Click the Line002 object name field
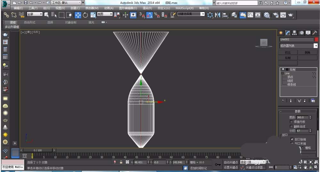The height and width of the screenshot is (172, 320). coord(297,39)
